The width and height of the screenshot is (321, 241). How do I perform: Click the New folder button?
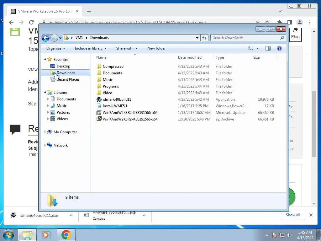(x=156, y=48)
